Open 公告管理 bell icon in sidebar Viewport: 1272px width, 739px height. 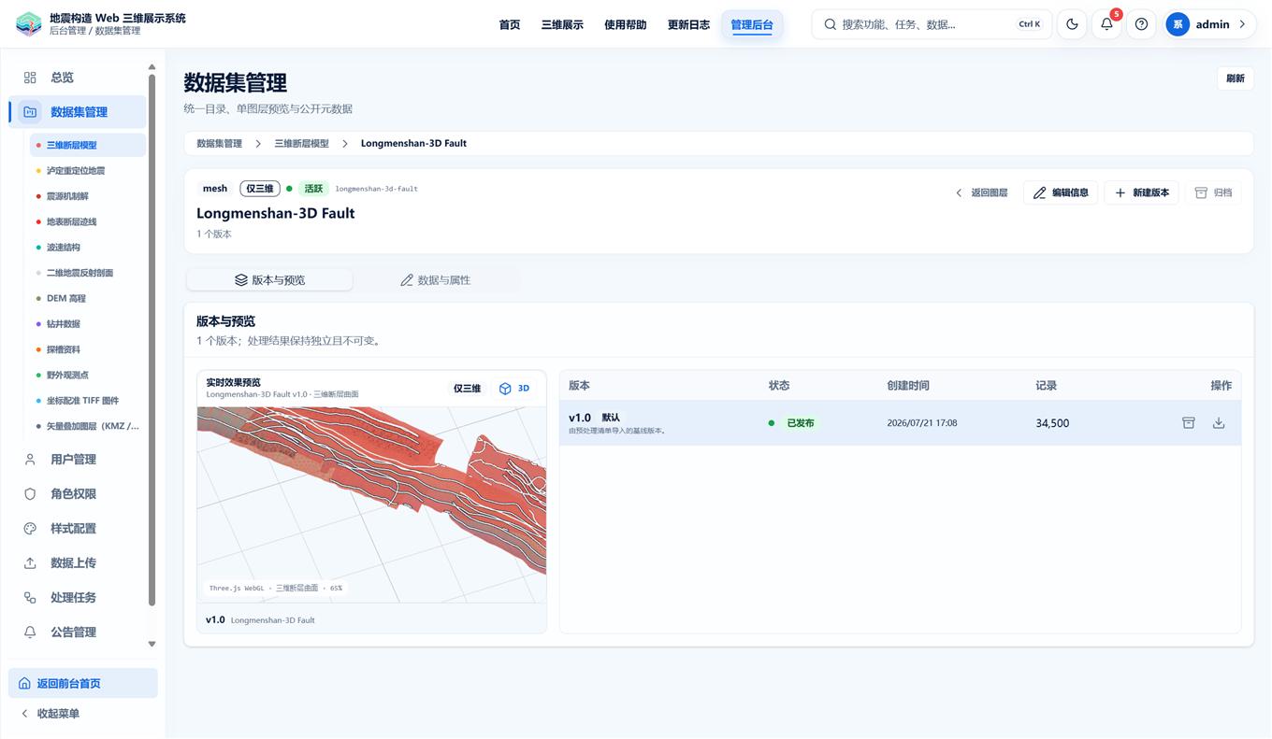30,632
